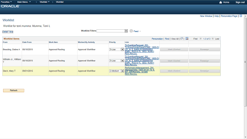Click the Priority column header

pyautogui.click(x=112, y=42)
